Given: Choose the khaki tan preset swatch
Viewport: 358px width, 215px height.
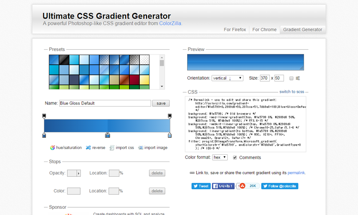Looking at the screenshot, I should pyautogui.click(x=115, y=80).
